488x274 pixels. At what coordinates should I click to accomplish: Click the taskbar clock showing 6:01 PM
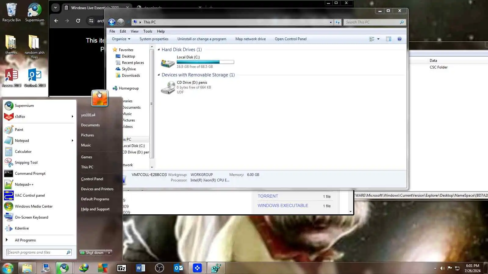(x=472, y=268)
